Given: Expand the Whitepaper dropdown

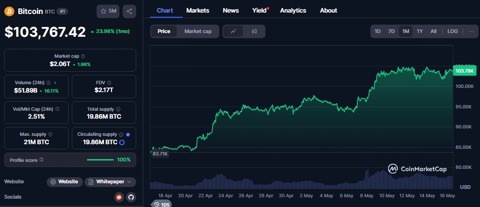Looking at the screenshot, I should (110, 182).
